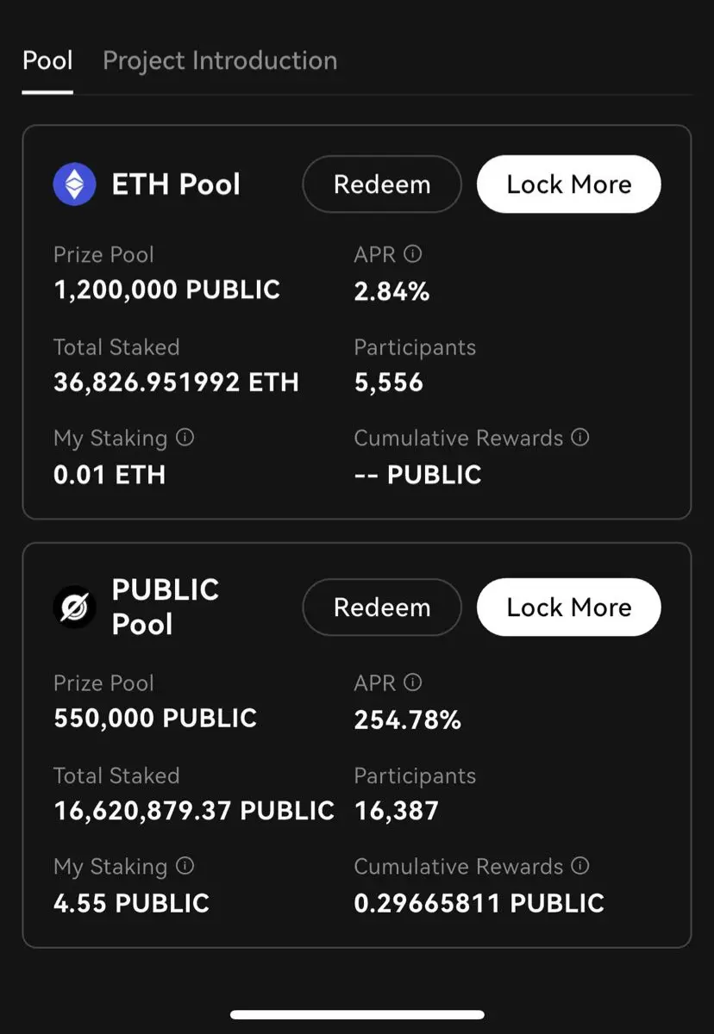
Task: Tap the Ethereum logo icon
Action: [75, 184]
